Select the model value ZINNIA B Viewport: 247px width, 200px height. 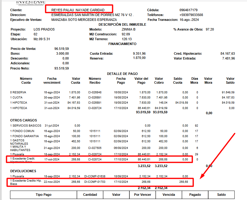tap(129, 29)
